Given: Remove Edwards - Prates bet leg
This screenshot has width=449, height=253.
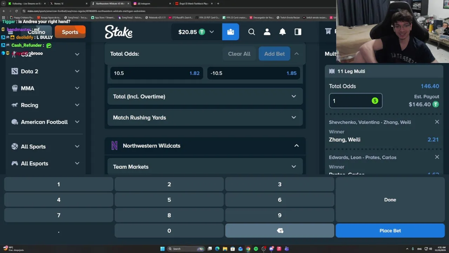Looking at the screenshot, I should pos(437,157).
